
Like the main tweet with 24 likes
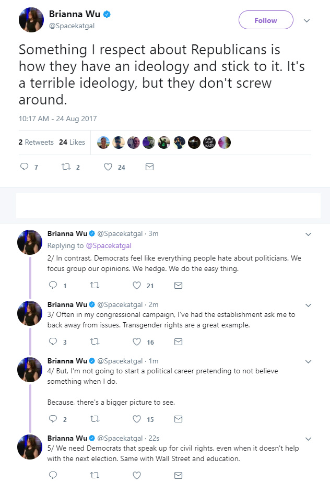tap(108, 167)
